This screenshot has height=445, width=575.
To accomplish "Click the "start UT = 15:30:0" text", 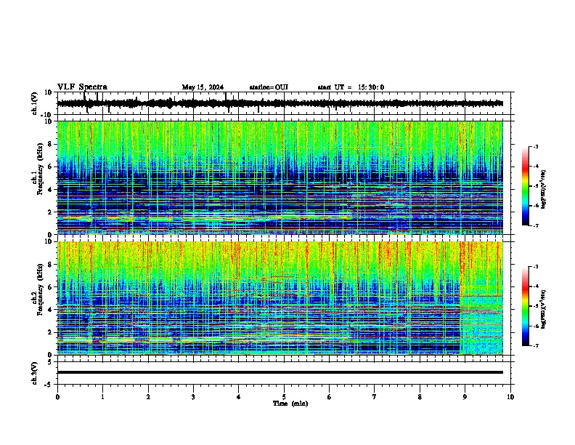I will 351,87.
